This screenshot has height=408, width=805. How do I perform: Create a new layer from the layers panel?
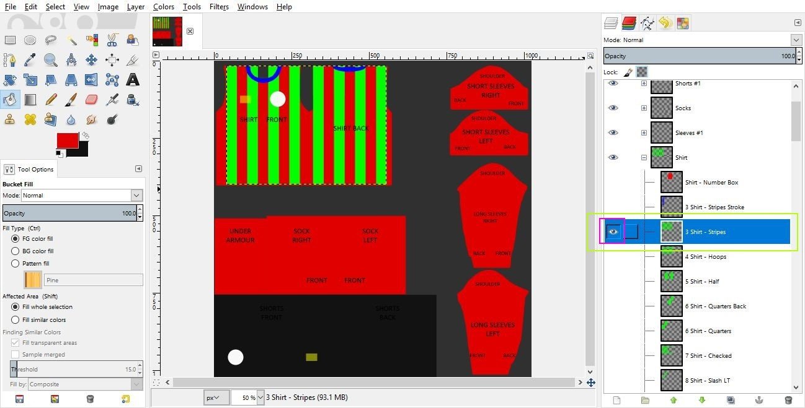tap(616, 401)
